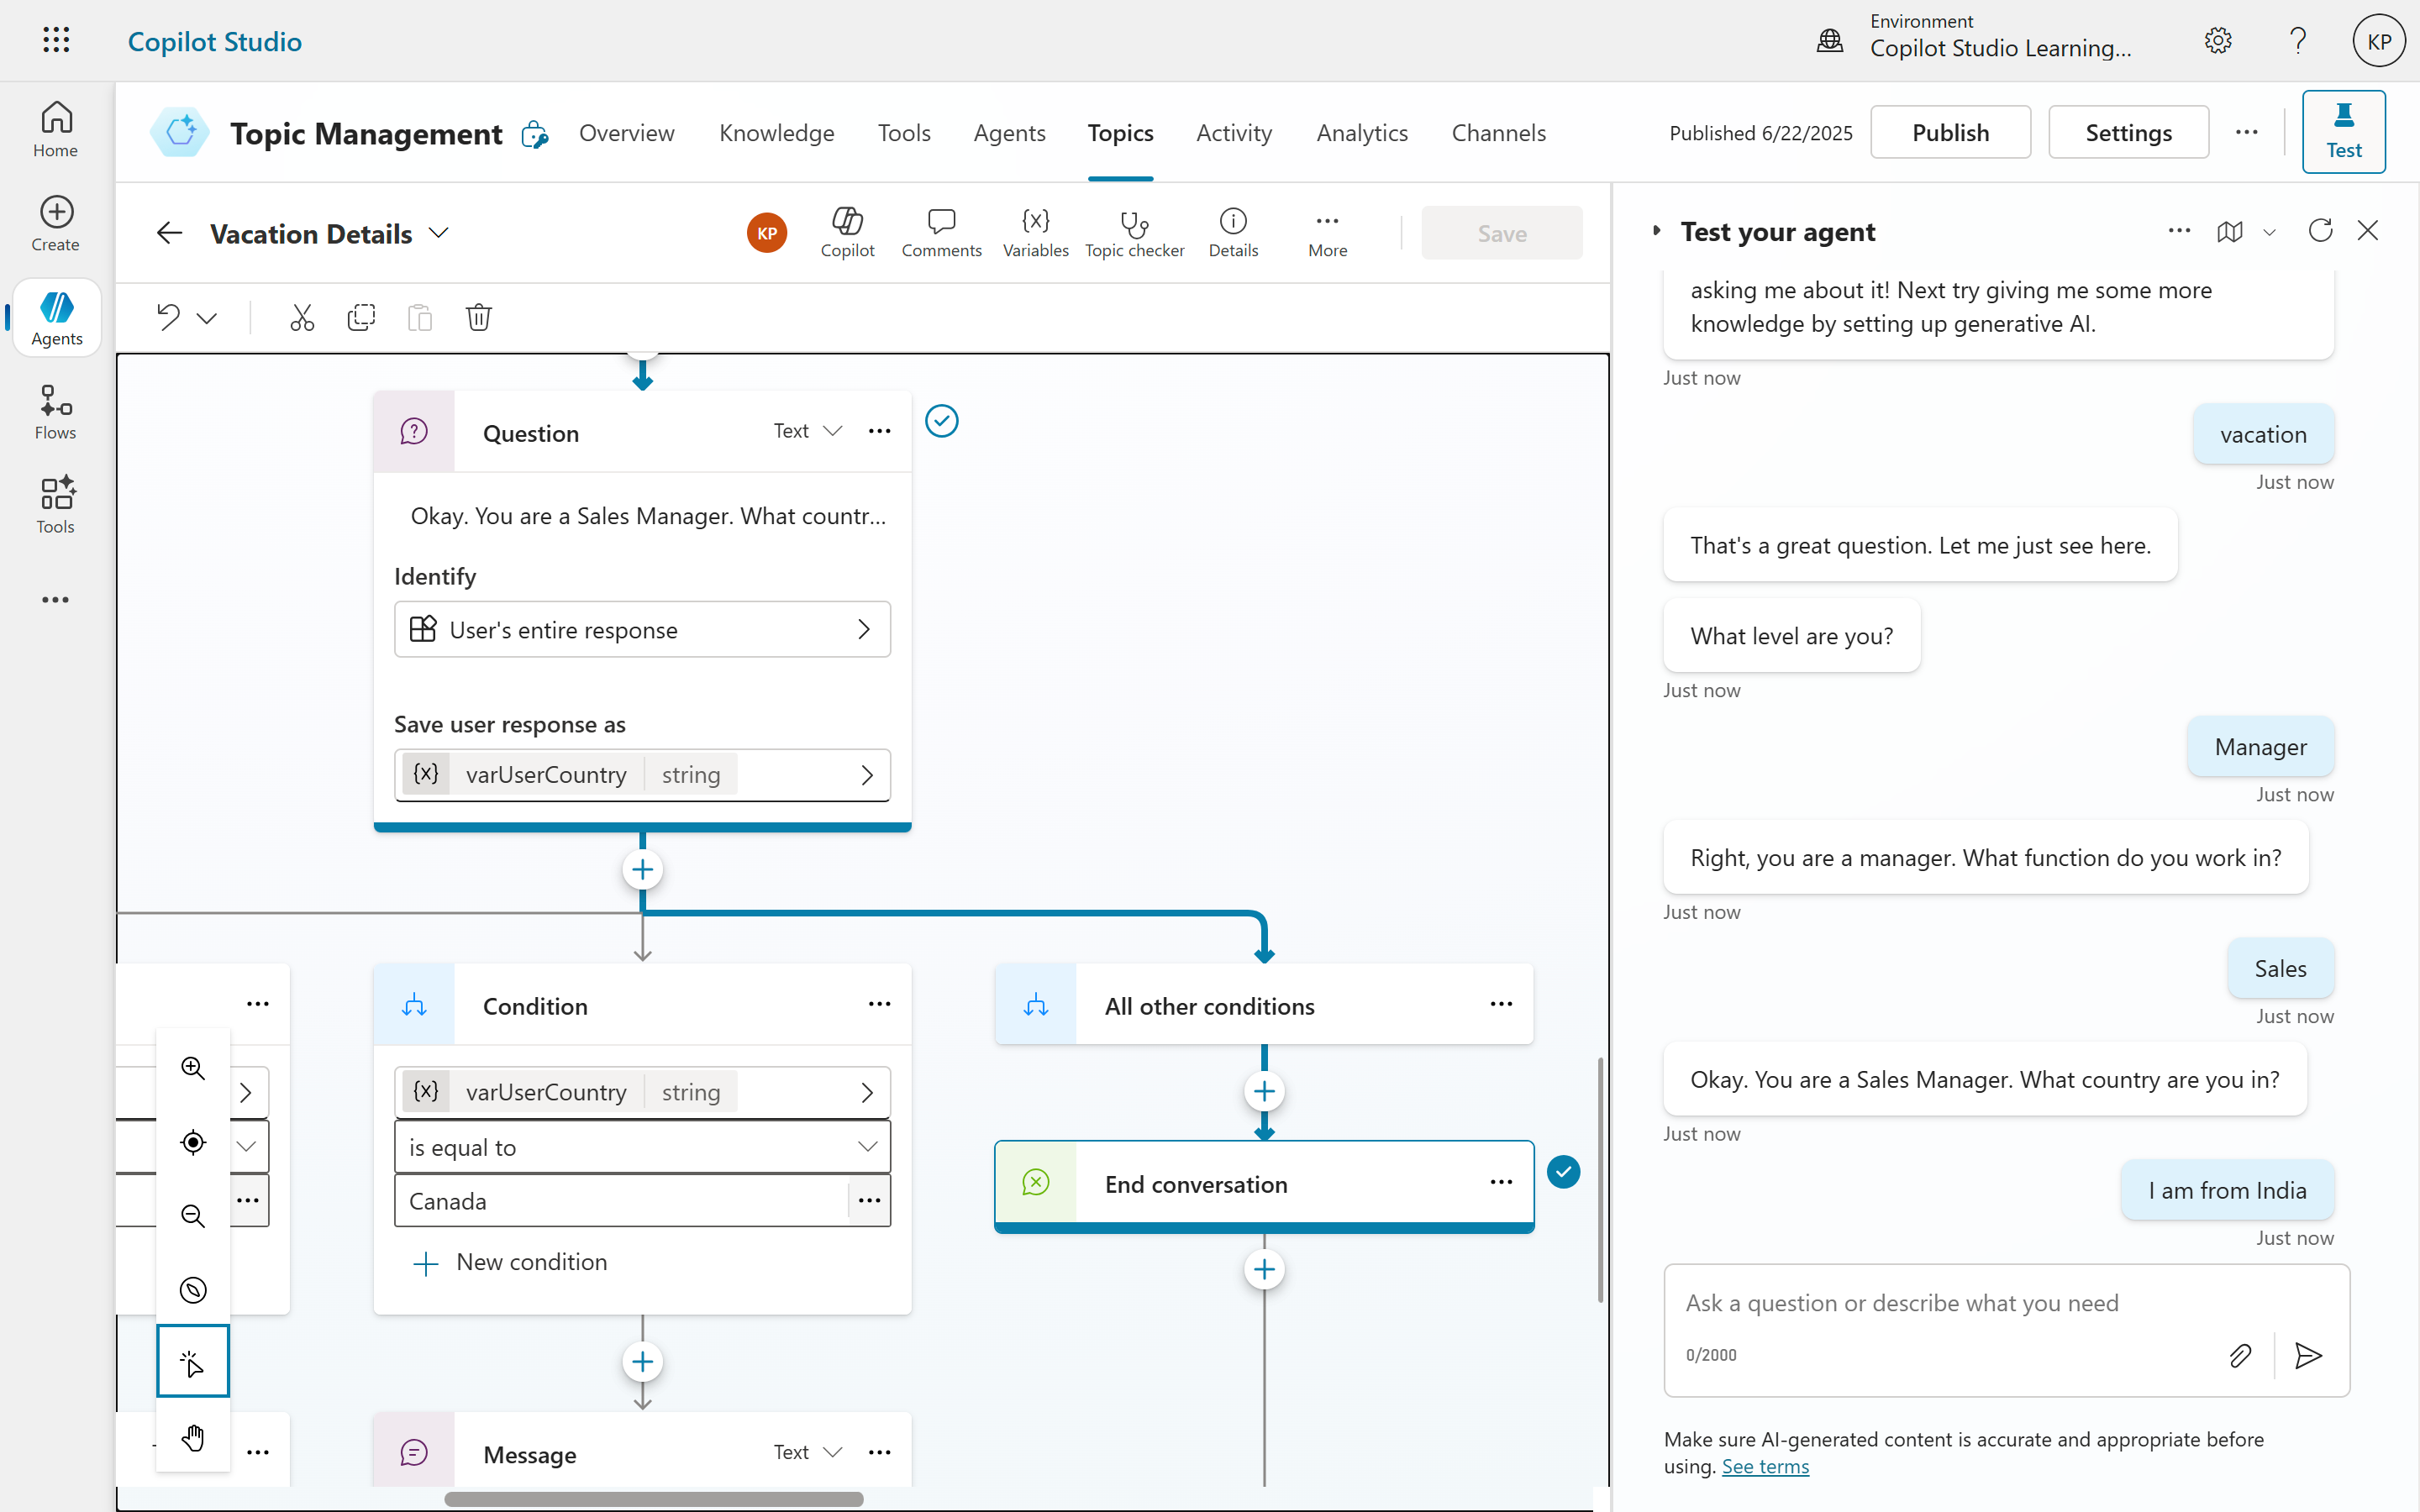2420x1512 pixels.
Task: Switch to the Knowledge tab
Action: click(776, 133)
